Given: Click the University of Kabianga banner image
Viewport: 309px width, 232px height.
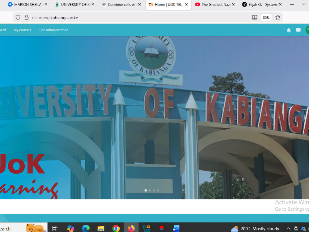Looking at the screenshot, I should point(154,118).
